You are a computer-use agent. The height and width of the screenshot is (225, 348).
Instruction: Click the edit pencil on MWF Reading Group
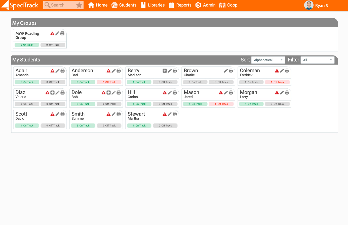coord(57,33)
